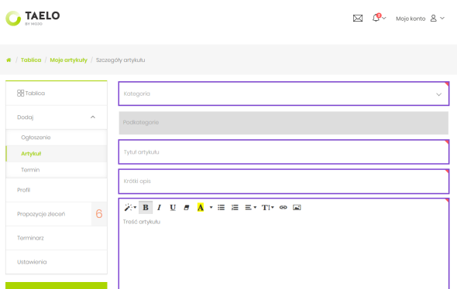The height and width of the screenshot is (289, 457).
Task: Click the orange 6 proposals badge
Action: 99,214
